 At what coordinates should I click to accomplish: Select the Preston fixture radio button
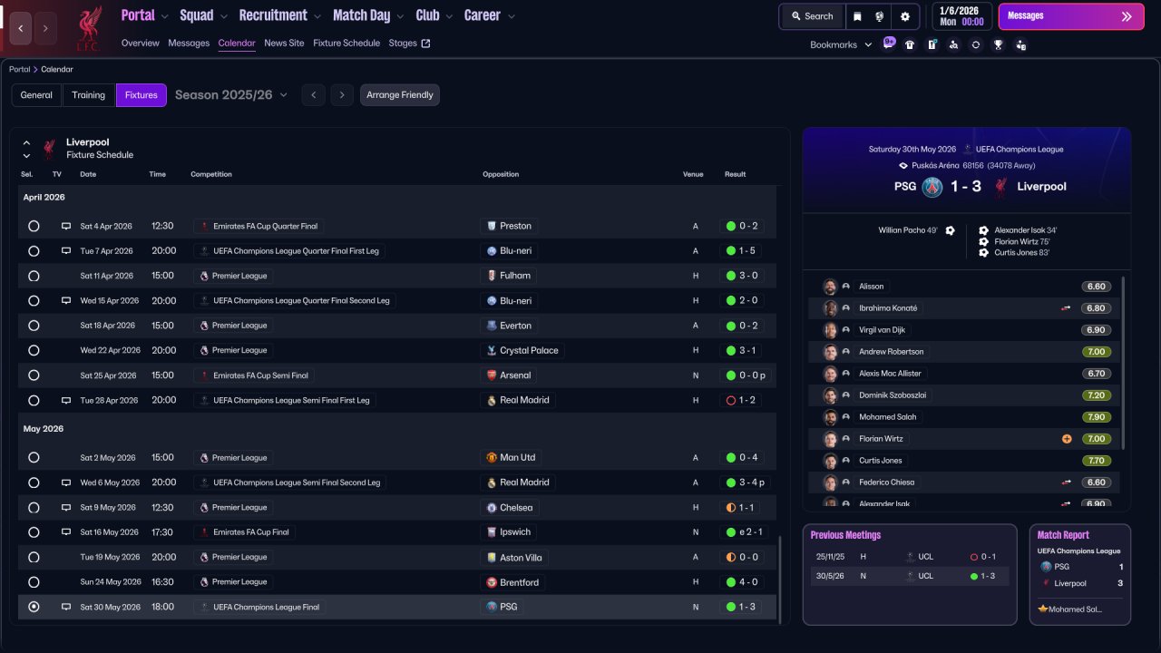pyautogui.click(x=34, y=226)
